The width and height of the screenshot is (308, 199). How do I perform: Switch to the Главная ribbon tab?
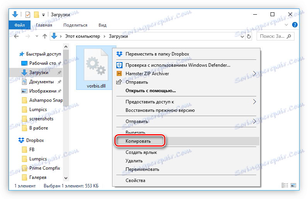tap(44, 25)
